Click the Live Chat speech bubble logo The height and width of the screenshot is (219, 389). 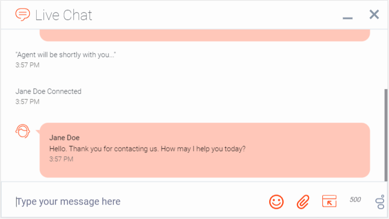[23, 14]
